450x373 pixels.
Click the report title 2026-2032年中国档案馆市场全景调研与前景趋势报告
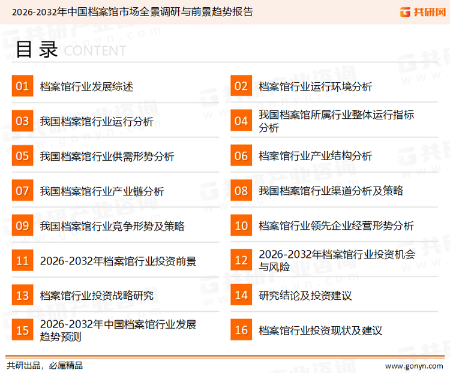pyautogui.click(x=133, y=12)
